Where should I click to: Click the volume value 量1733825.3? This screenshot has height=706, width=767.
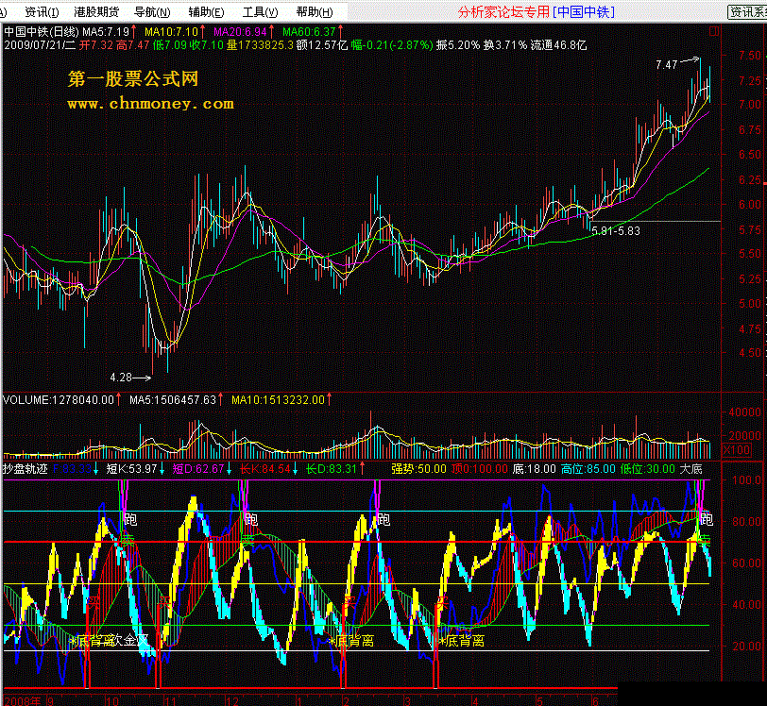260,45
